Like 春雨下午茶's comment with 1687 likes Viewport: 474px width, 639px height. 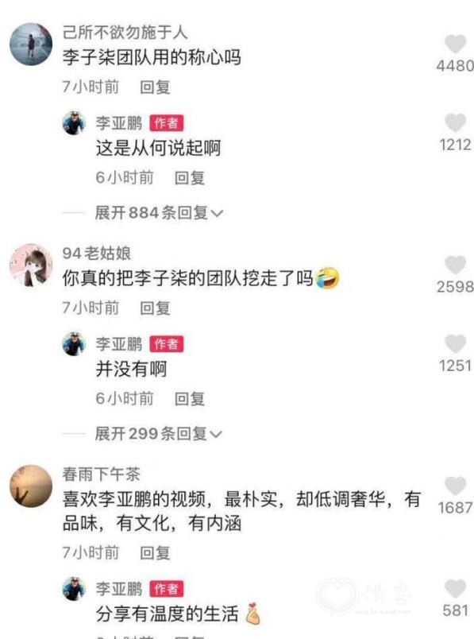455,486
